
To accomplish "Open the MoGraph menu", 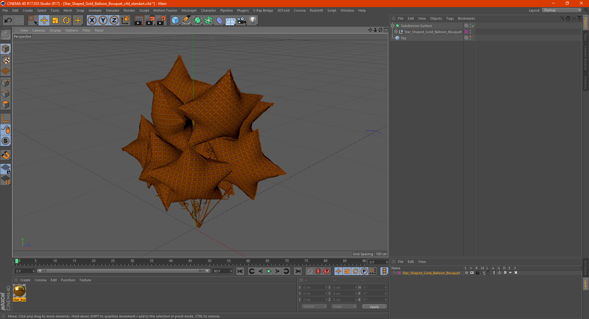I will 189,10.
